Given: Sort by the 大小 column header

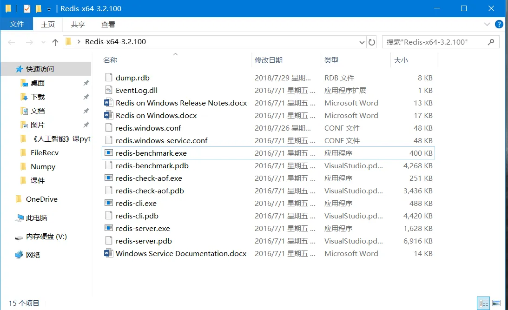Looking at the screenshot, I should [401, 60].
